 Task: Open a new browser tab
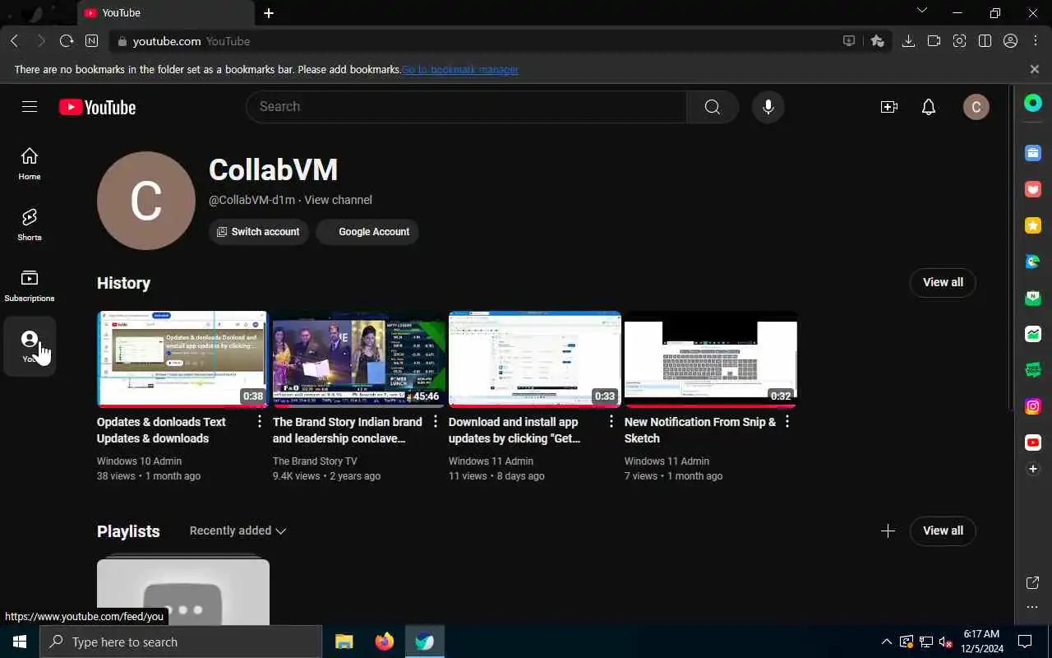pyautogui.click(x=269, y=13)
